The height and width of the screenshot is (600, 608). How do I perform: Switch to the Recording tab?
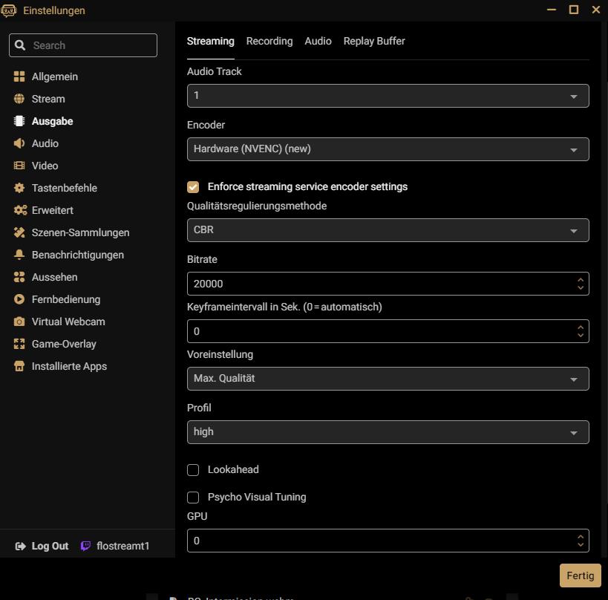click(x=269, y=42)
